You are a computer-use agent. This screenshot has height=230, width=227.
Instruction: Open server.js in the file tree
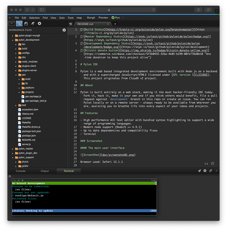(26, 144)
